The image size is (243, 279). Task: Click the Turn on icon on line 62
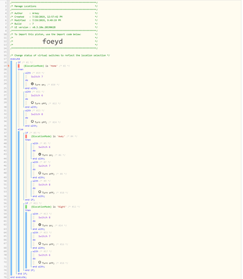click(40, 225)
